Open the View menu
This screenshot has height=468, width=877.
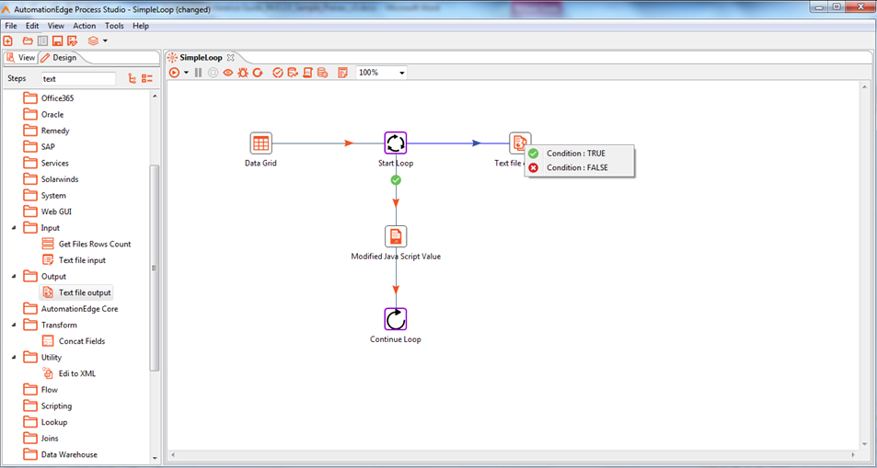56,26
